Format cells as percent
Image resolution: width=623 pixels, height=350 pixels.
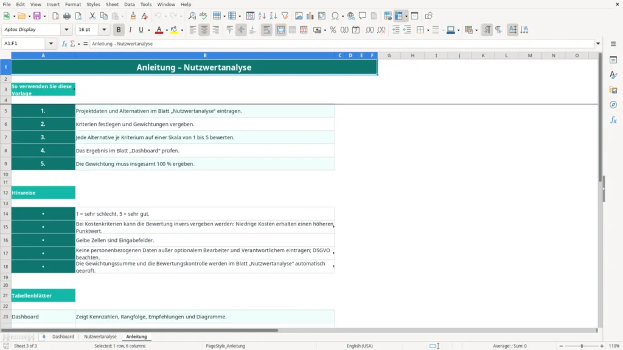click(x=333, y=30)
